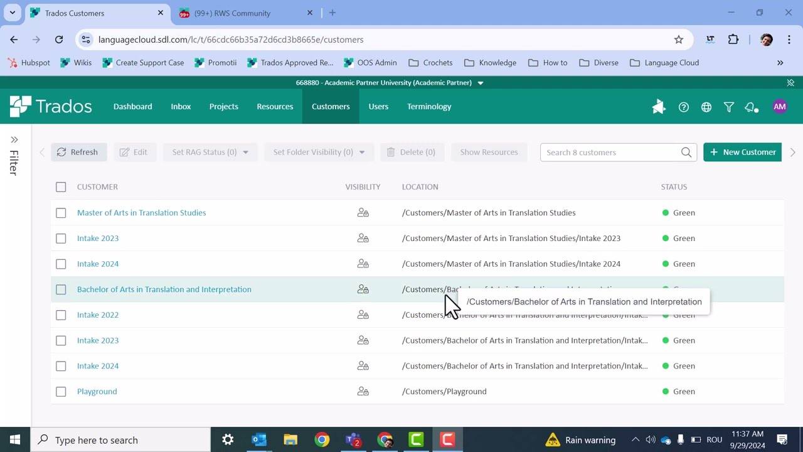Open the Chrome three-dot menu
Viewport: 803px width, 452px height.
789,40
